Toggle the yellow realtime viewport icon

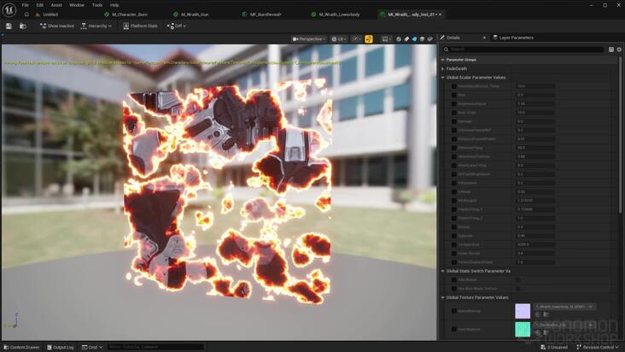[x=369, y=39]
